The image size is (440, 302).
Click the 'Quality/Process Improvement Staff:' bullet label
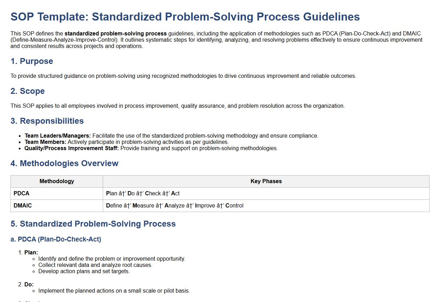(x=71, y=148)
